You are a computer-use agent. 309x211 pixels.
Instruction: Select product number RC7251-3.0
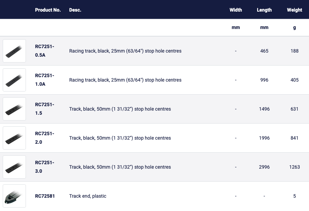click(x=45, y=167)
